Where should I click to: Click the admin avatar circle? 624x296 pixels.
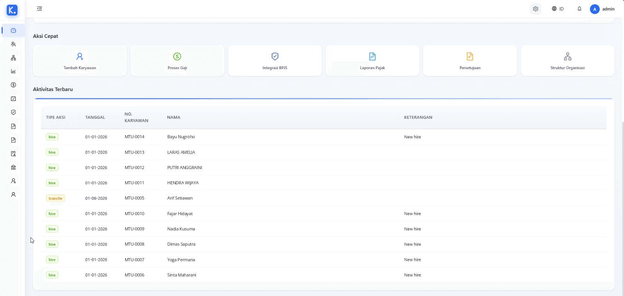coord(595,9)
